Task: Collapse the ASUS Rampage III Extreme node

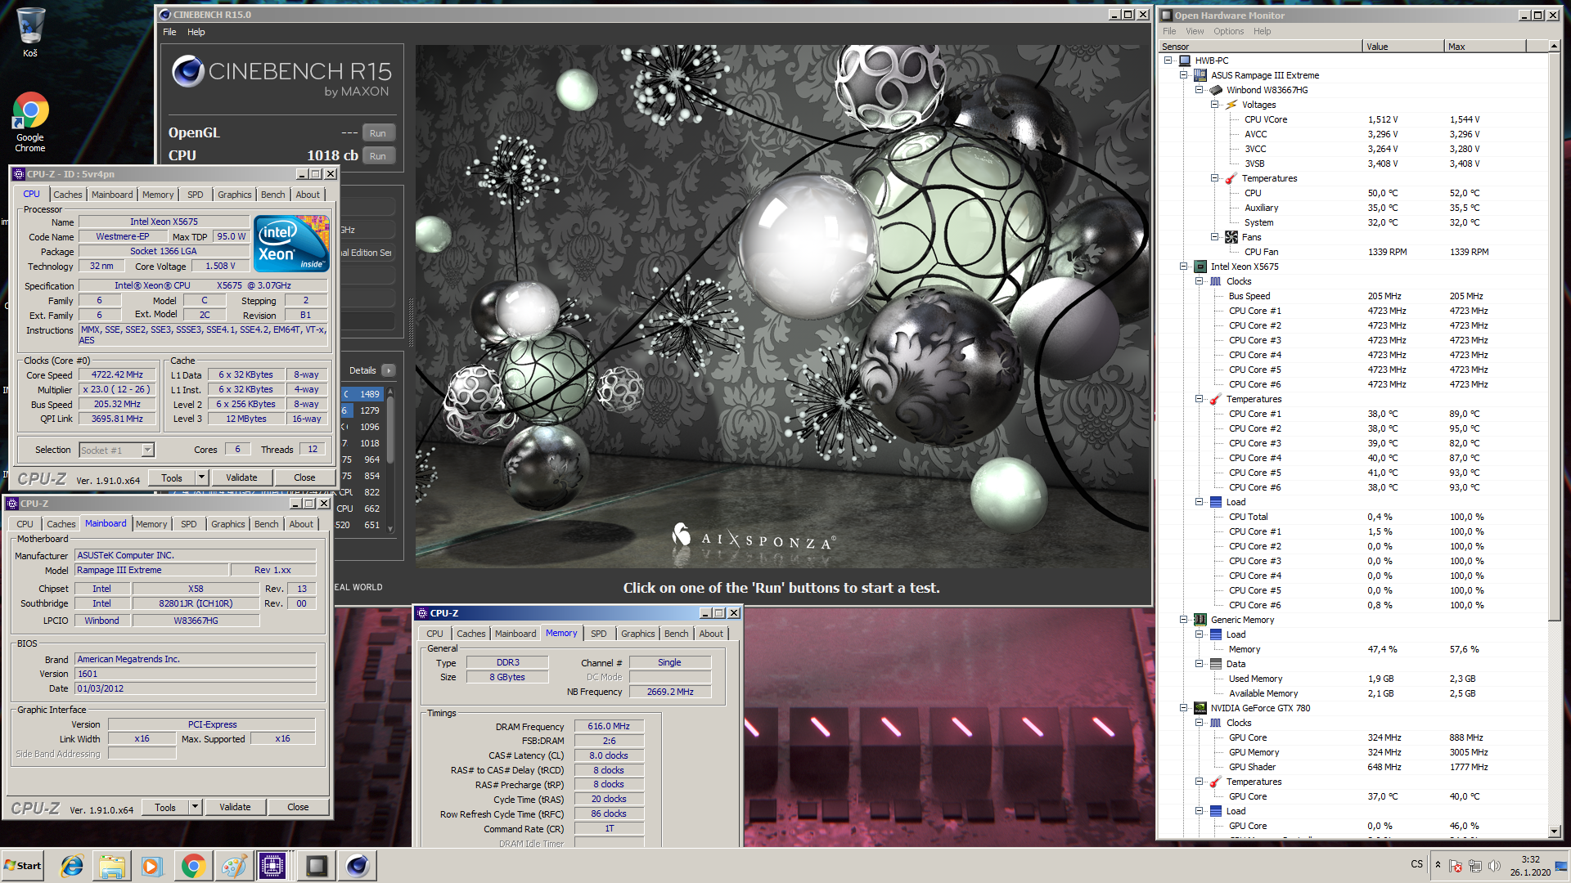Action: (x=1183, y=75)
